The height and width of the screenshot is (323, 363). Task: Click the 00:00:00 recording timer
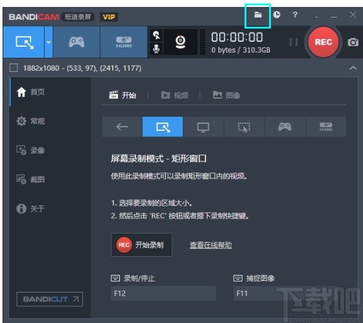[x=237, y=37]
